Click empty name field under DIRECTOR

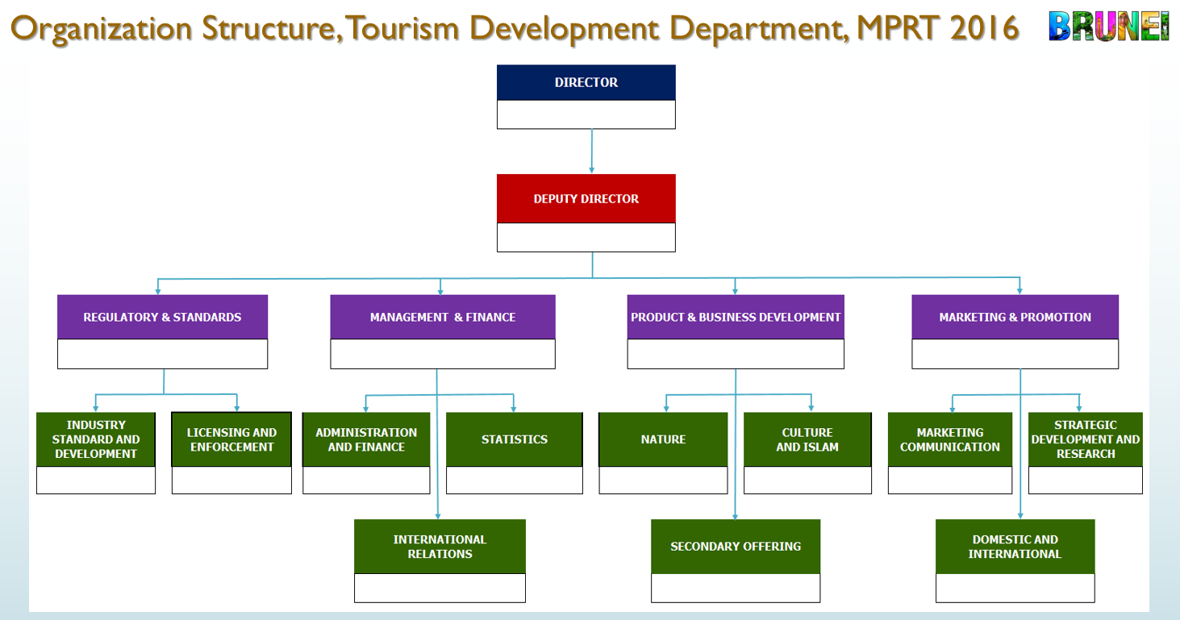point(586,114)
